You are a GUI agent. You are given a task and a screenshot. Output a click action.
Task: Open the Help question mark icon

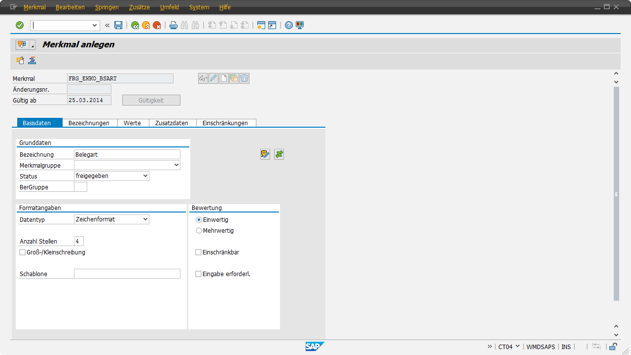[x=289, y=25]
